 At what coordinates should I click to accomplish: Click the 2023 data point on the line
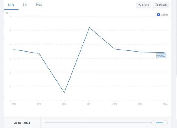coord(140,52)
